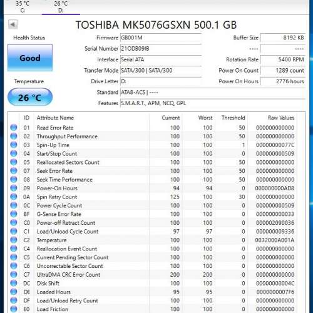Click the status orb for Temperature attribute row
The width and height of the screenshot is (313, 313).
coord(14,240)
